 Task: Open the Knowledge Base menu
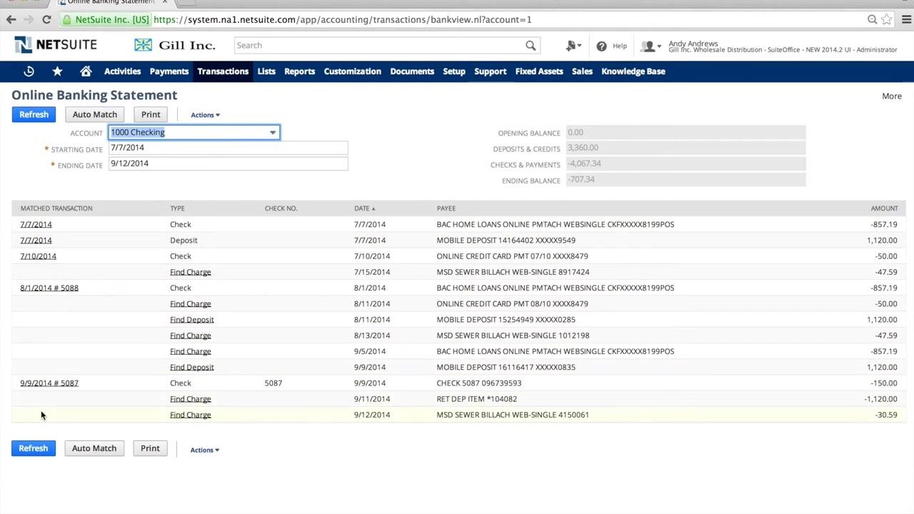tap(633, 71)
